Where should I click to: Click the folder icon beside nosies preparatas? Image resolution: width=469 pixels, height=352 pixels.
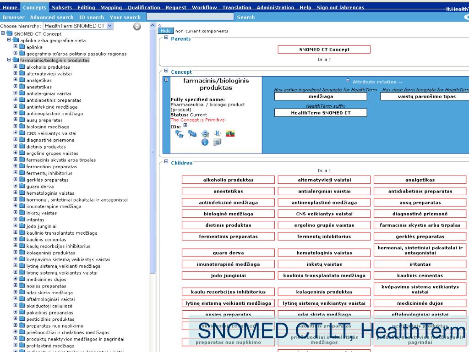(22, 286)
